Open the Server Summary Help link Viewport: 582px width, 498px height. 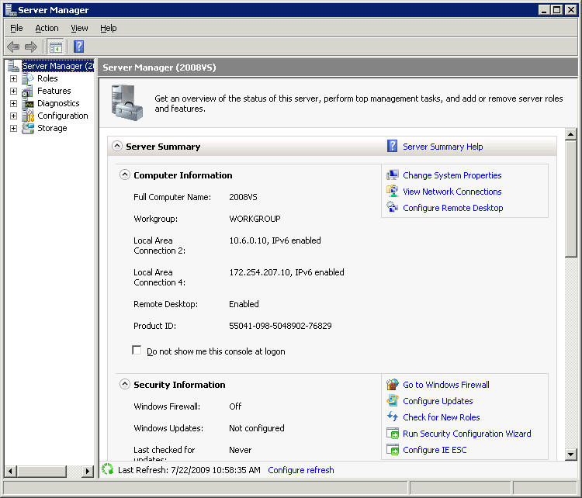(x=443, y=147)
